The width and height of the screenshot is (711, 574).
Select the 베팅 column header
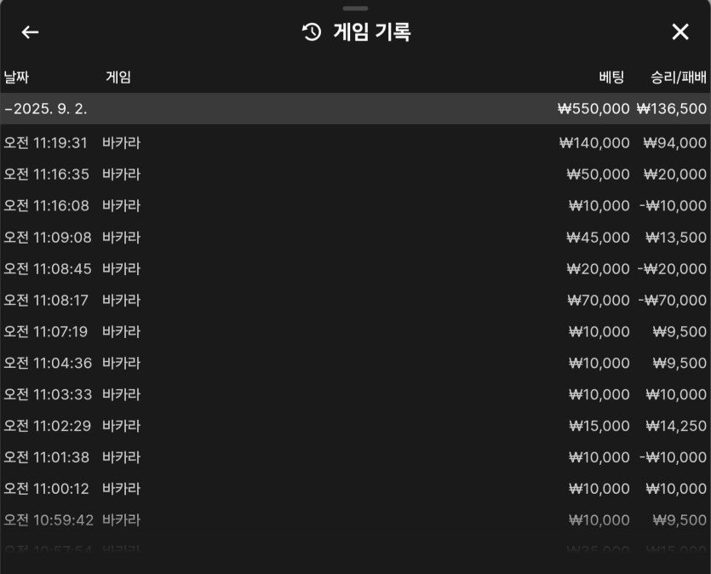611,77
